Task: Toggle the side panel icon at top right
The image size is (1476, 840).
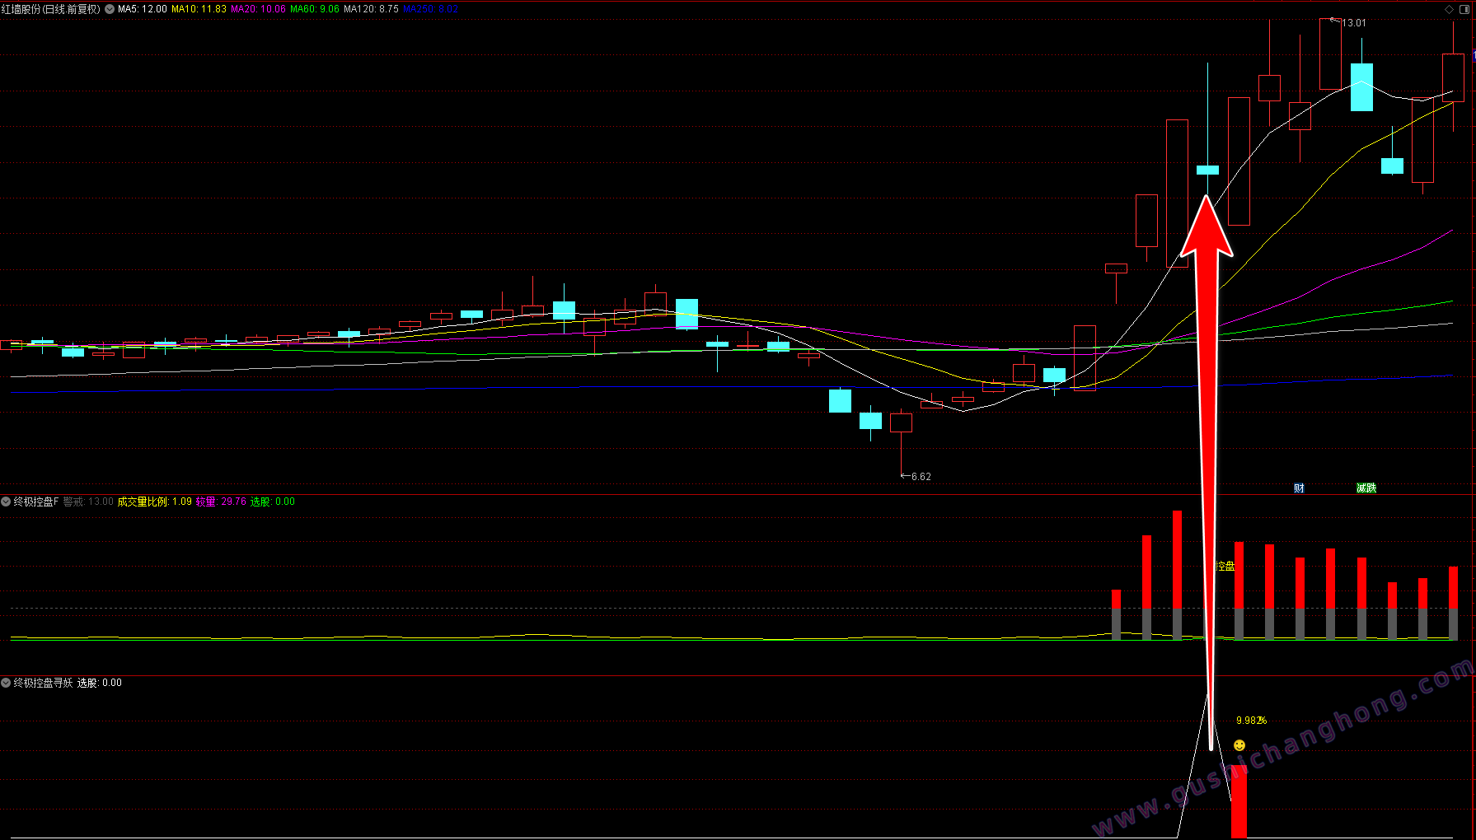Action: pos(1465,9)
